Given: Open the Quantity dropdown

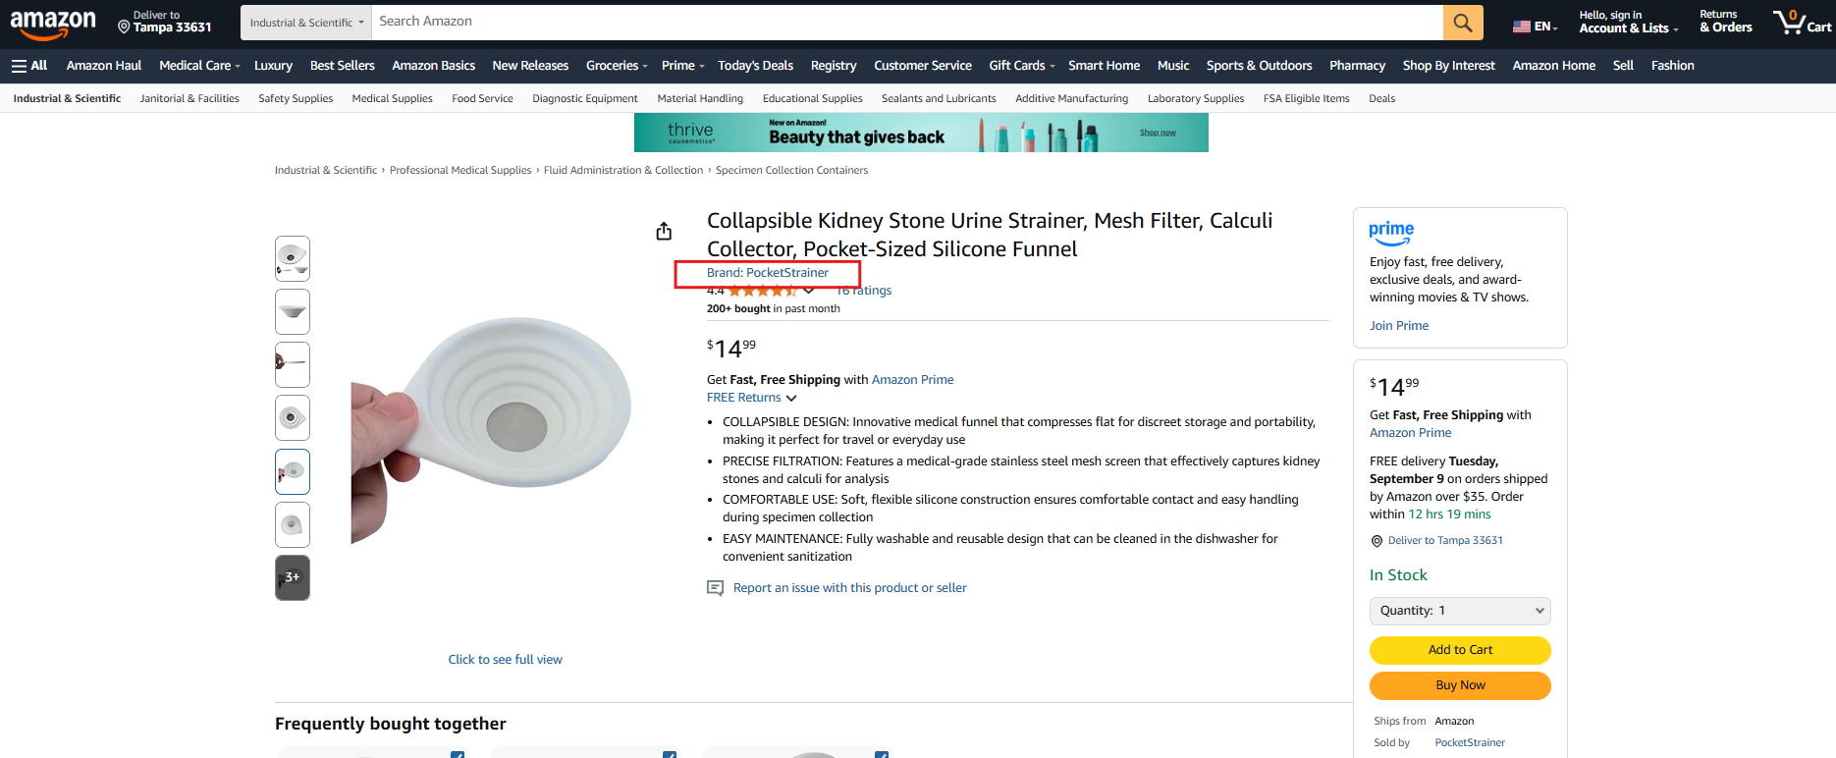Looking at the screenshot, I should click(1460, 611).
